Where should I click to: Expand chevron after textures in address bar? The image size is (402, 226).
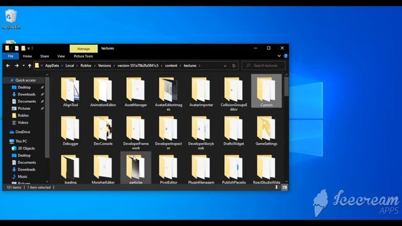coord(200,66)
